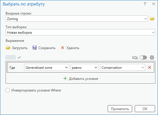Open help with the question mark icon
The image size is (158, 115).
click(145, 4)
